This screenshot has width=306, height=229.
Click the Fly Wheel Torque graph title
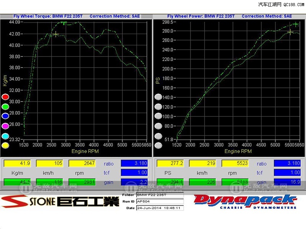[48, 16]
